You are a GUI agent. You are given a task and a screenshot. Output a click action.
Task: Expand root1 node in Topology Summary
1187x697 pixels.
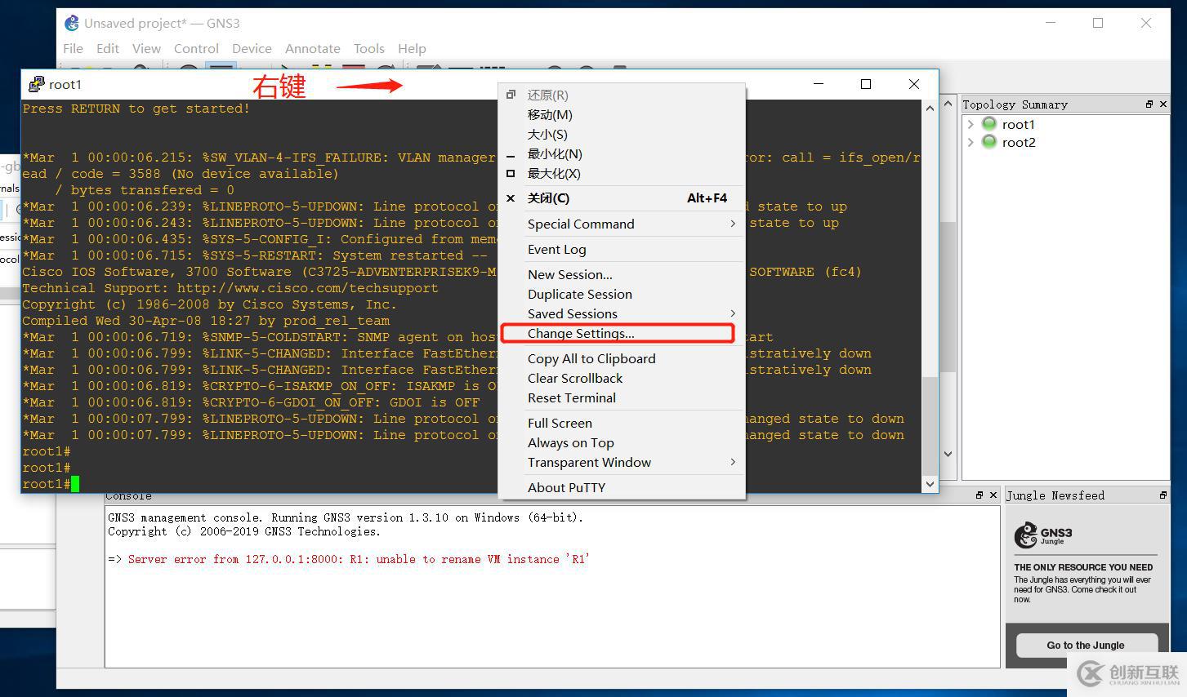click(x=971, y=124)
